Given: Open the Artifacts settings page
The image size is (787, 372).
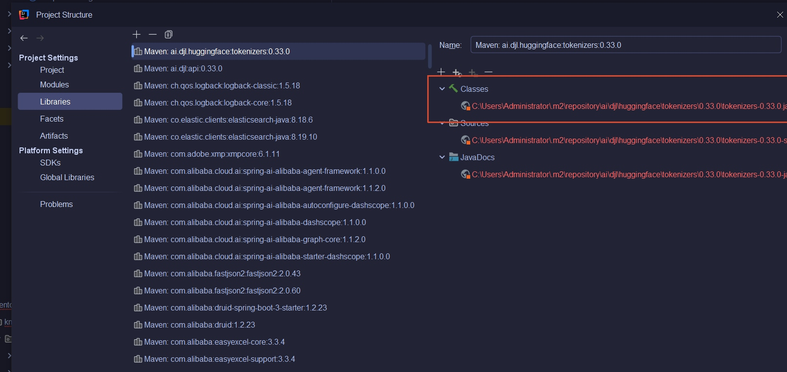Looking at the screenshot, I should [54, 136].
